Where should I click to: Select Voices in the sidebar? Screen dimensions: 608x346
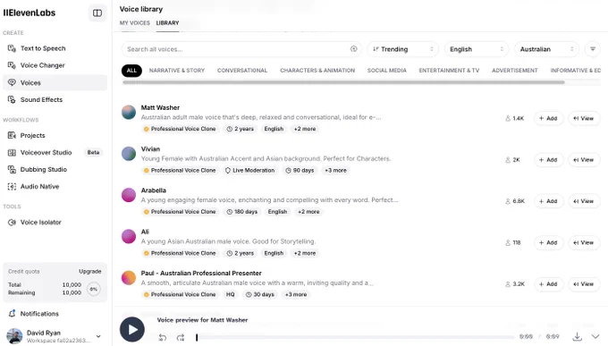[x=55, y=82]
